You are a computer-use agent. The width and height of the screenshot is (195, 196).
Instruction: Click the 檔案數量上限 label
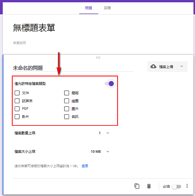25,133
